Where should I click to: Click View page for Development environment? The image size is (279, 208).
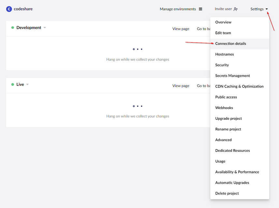[x=181, y=29]
